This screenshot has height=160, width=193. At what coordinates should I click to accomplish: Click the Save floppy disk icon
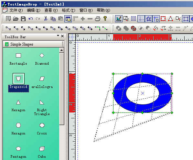[x=23, y=19]
